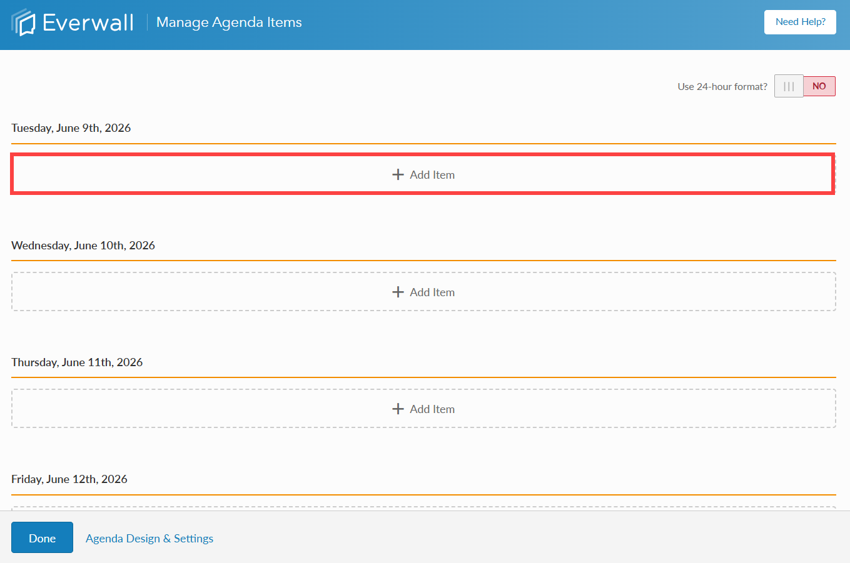Add an item under Thursday, June 11th

pos(423,408)
